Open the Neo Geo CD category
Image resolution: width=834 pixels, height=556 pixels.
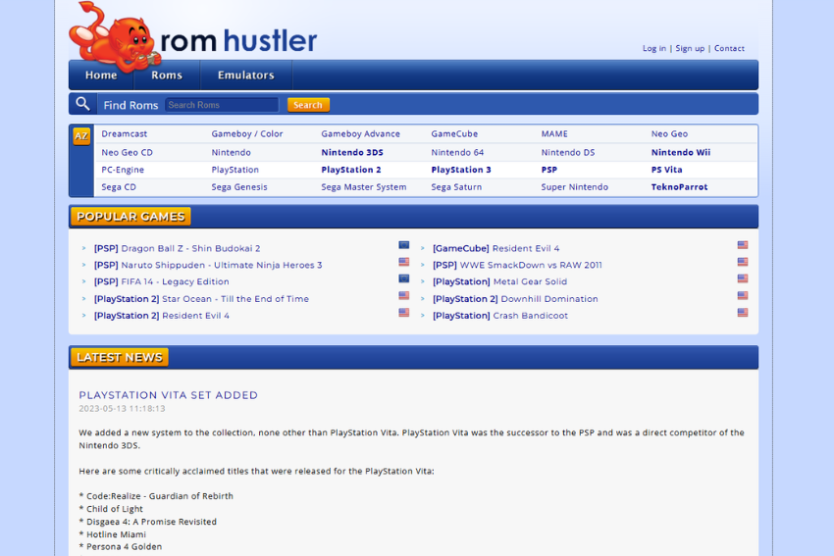pyautogui.click(x=128, y=153)
